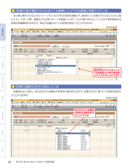Click the ヘルプ help icon in lower window

[x=110, y=106]
